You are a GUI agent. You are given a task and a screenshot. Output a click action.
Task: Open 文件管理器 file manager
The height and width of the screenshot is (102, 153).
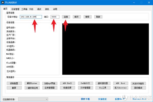85,88
